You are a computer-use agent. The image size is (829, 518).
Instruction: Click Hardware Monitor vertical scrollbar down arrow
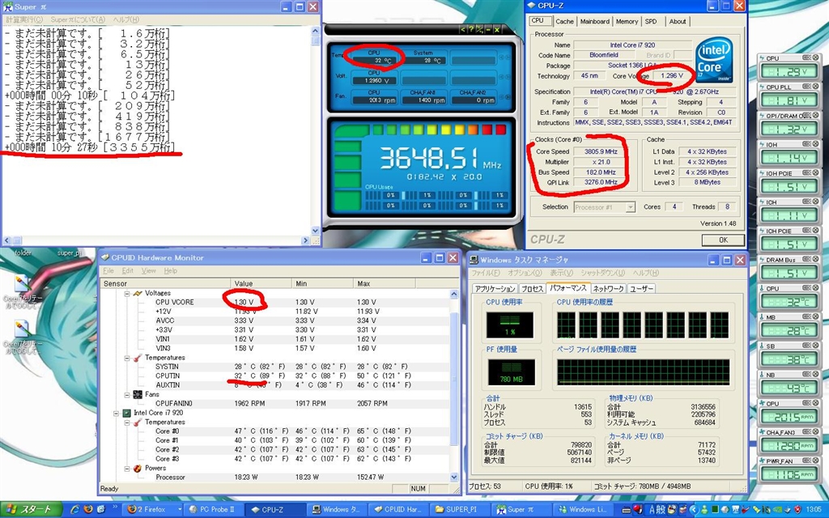(453, 476)
